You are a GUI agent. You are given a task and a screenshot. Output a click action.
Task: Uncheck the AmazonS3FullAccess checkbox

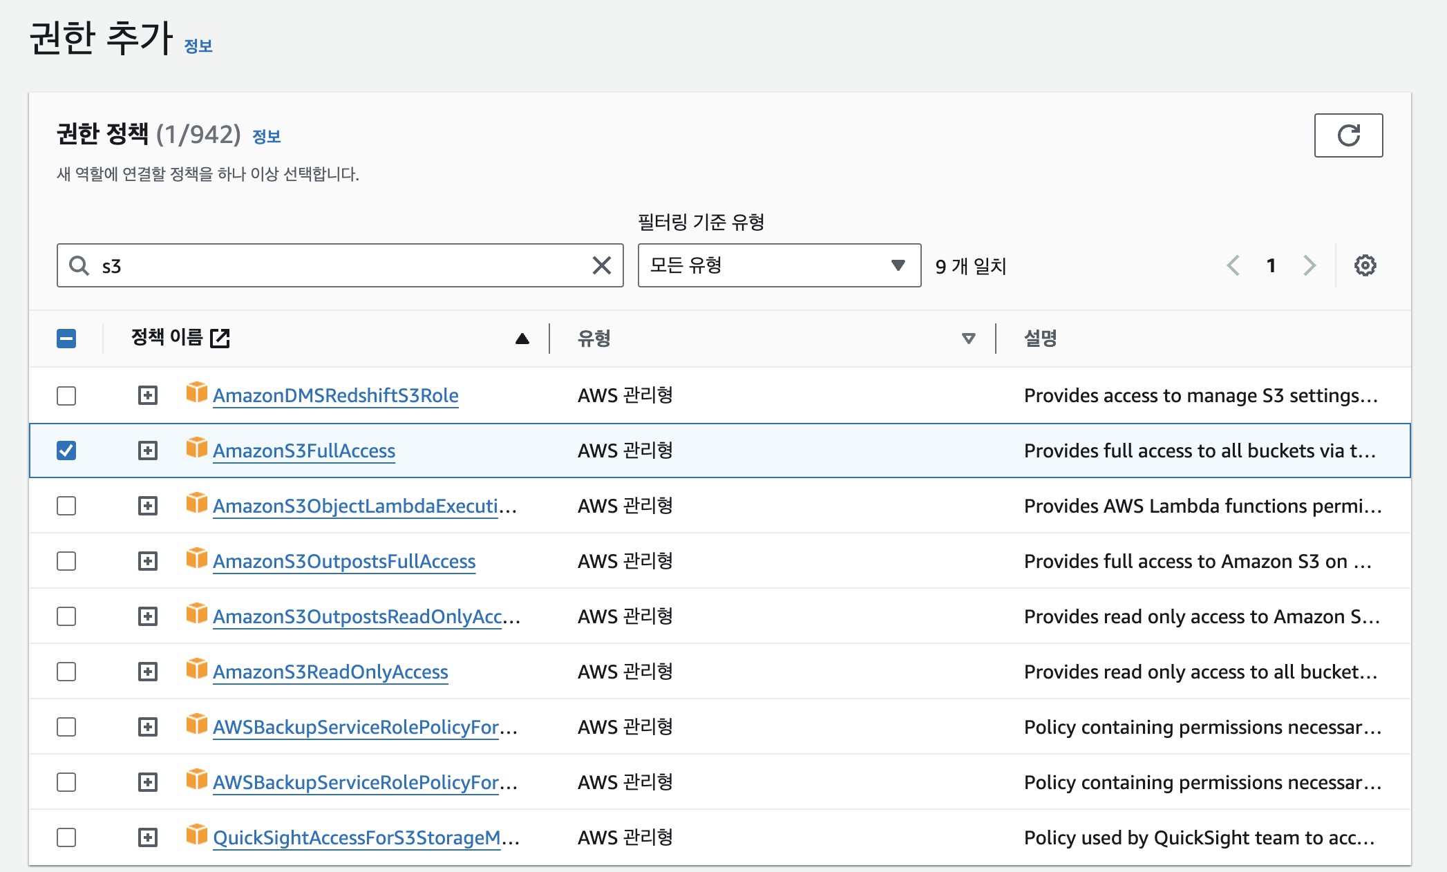point(66,451)
